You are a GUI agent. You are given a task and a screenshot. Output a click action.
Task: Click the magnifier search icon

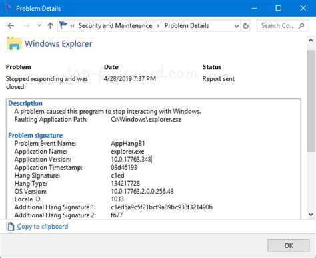(x=301, y=26)
